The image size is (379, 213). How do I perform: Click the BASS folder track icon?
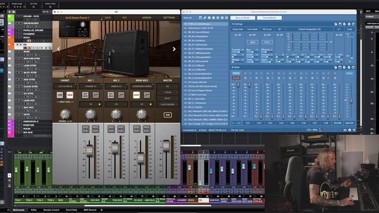9,51
